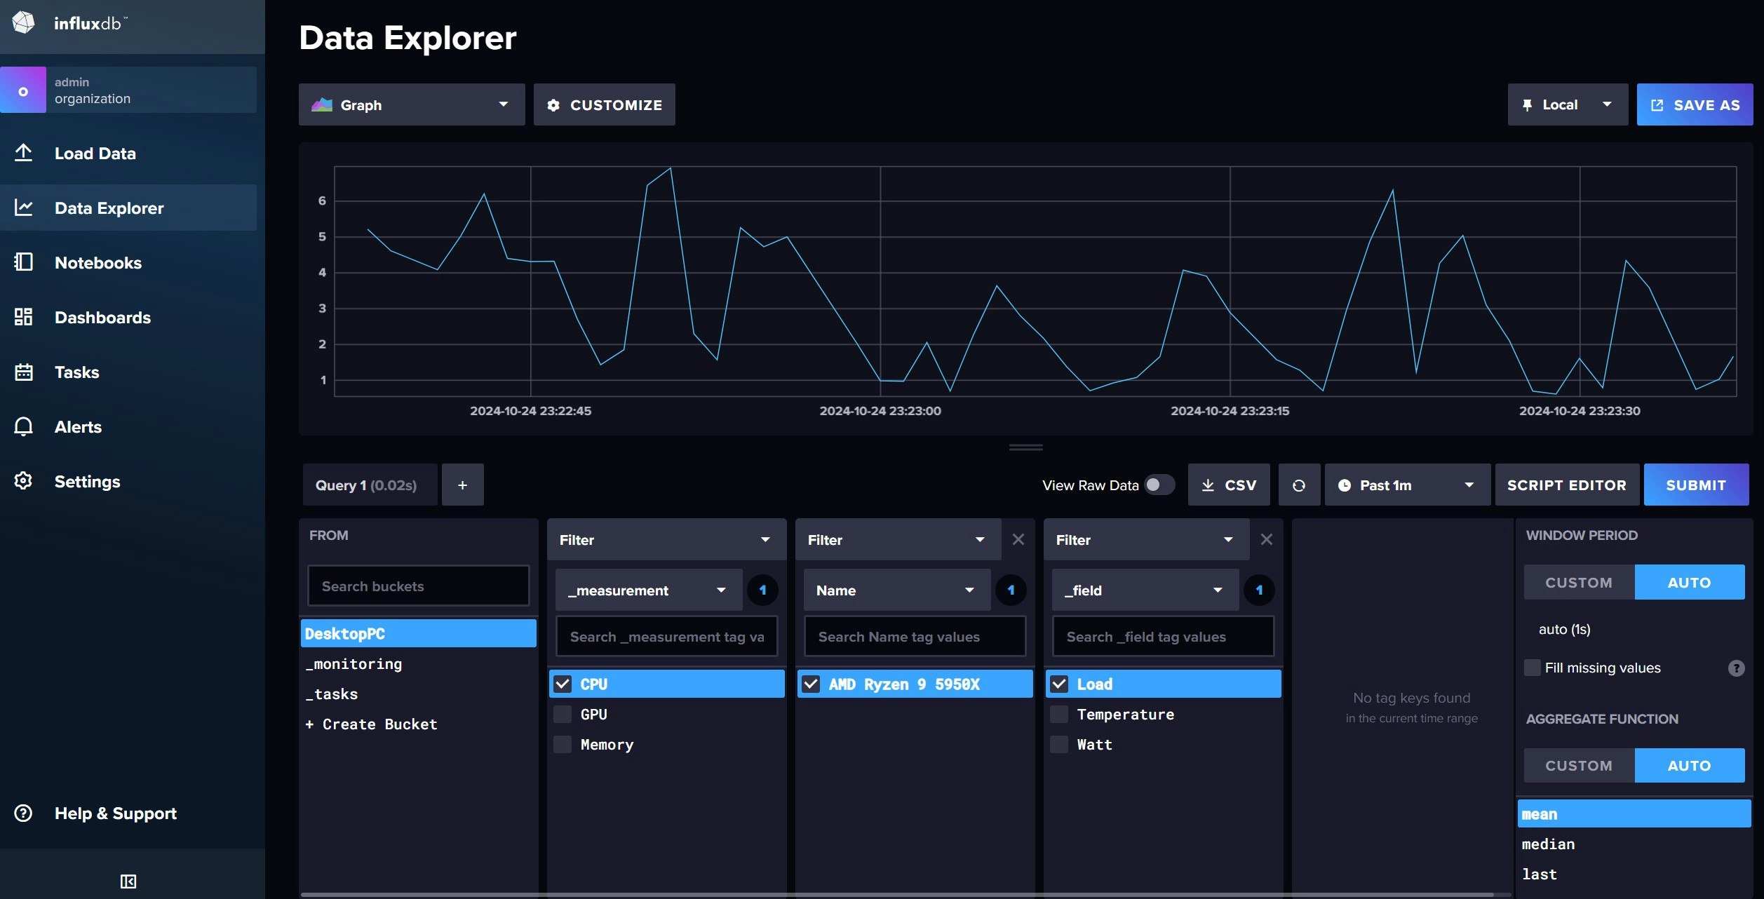Add a new query tab
The width and height of the screenshot is (1764, 899).
(x=462, y=485)
